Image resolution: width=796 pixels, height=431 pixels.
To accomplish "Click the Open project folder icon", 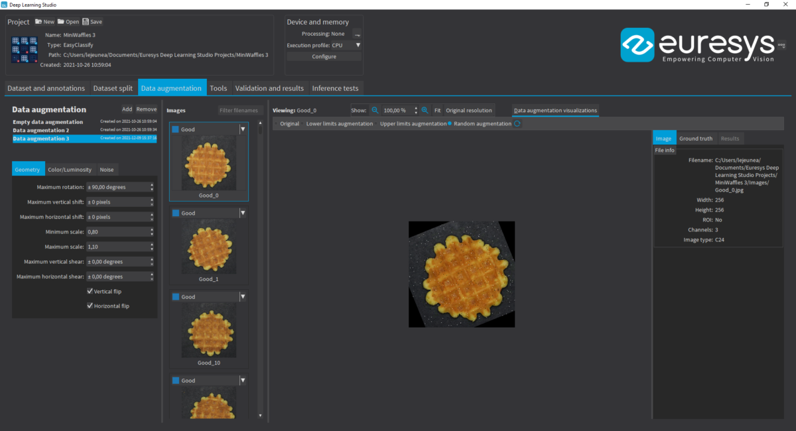I will coord(61,22).
